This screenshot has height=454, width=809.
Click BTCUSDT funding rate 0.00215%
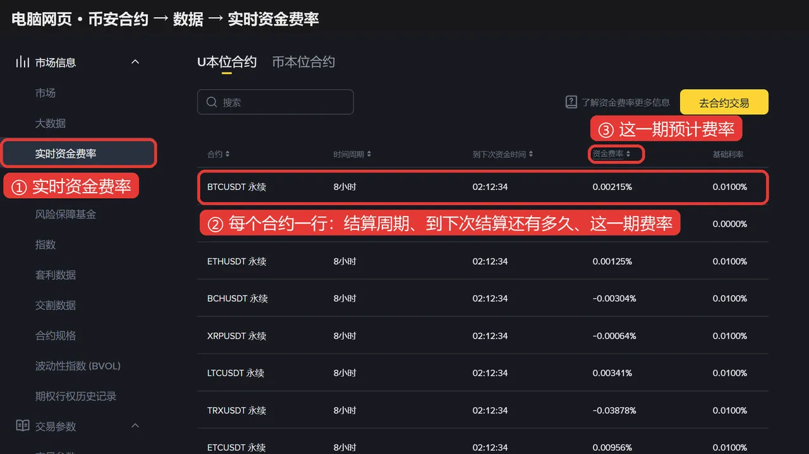tap(612, 187)
